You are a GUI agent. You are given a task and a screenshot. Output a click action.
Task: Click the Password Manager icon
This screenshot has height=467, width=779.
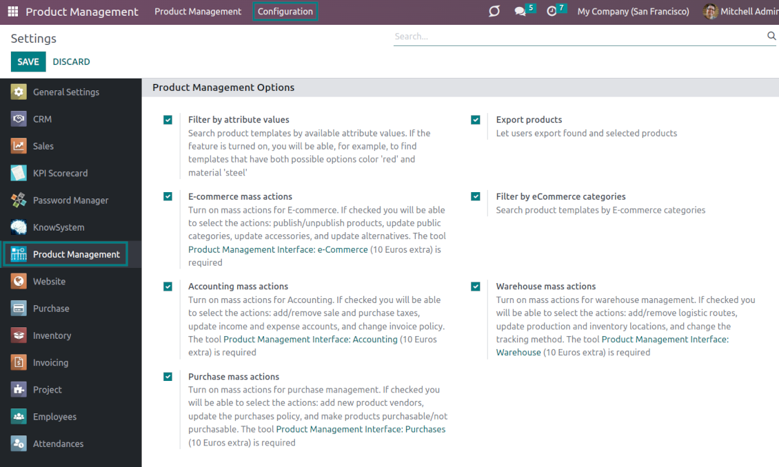[x=19, y=200]
